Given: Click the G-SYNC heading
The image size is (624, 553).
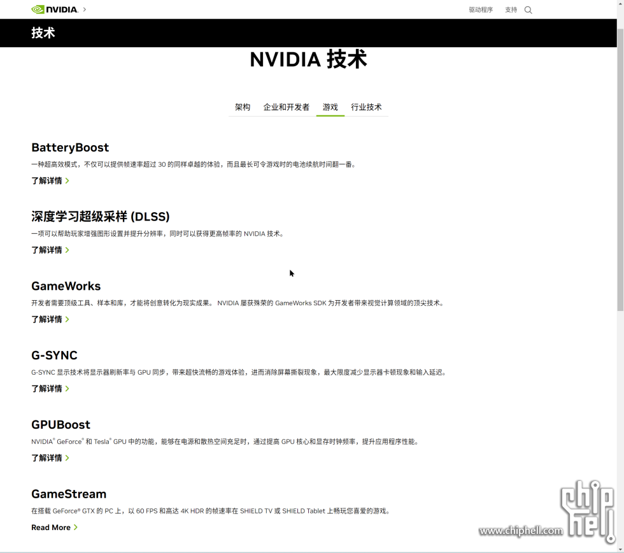Looking at the screenshot, I should (55, 355).
